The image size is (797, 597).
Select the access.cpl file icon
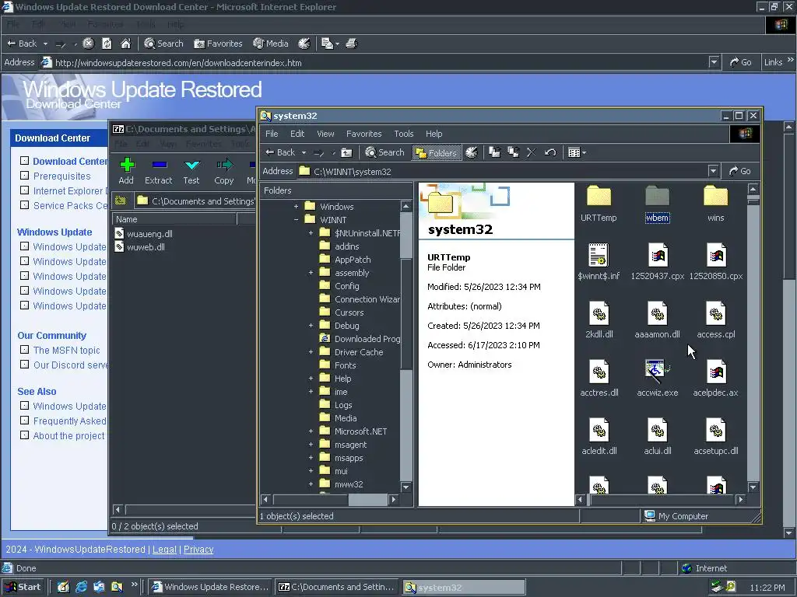716,313
